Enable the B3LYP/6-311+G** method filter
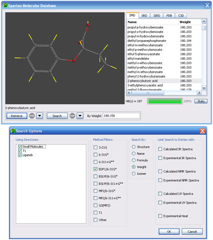Screen dimensions: 213x240 tap(96, 183)
